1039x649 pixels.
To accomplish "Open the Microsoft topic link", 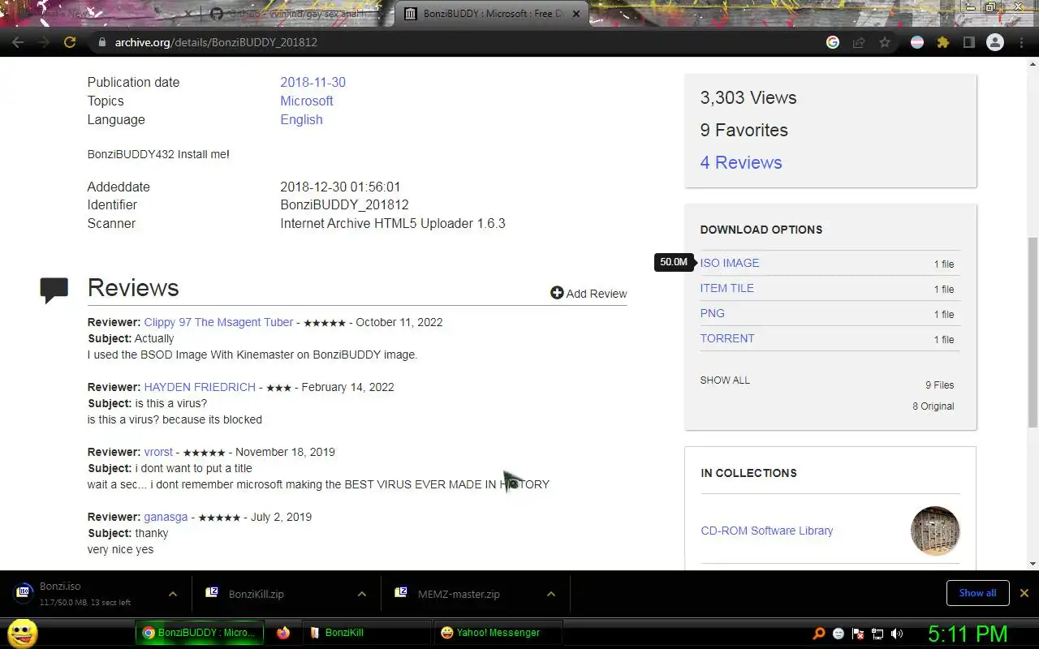I will click(307, 101).
